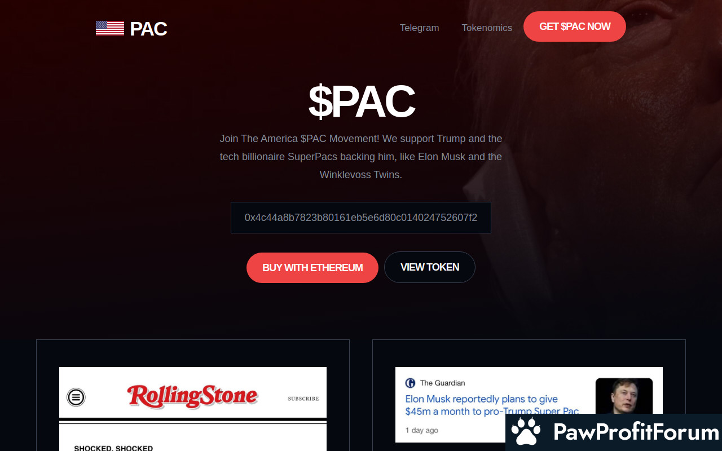Open the Rolling Stone hamburger menu icon

pyautogui.click(x=76, y=397)
